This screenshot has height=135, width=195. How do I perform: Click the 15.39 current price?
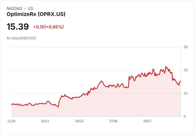pos(18,27)
